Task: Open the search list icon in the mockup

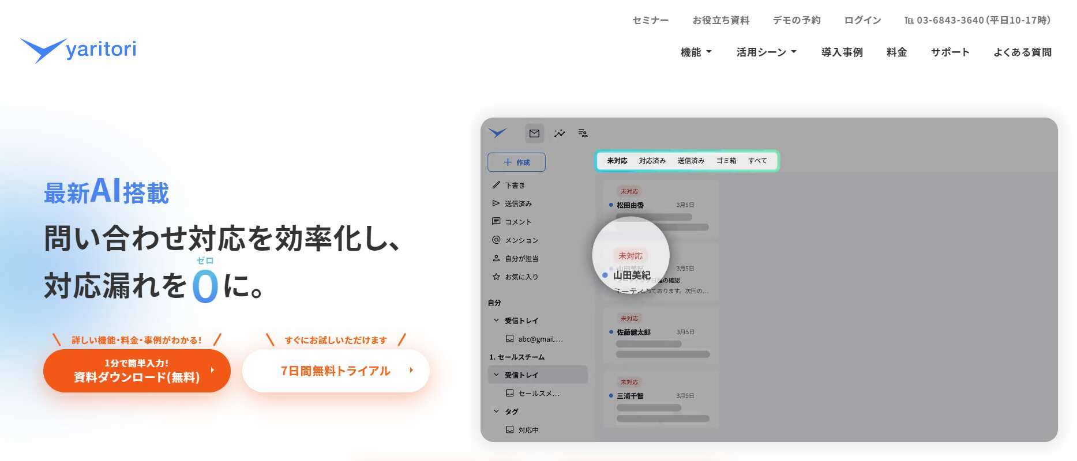Action: point(583,134)
